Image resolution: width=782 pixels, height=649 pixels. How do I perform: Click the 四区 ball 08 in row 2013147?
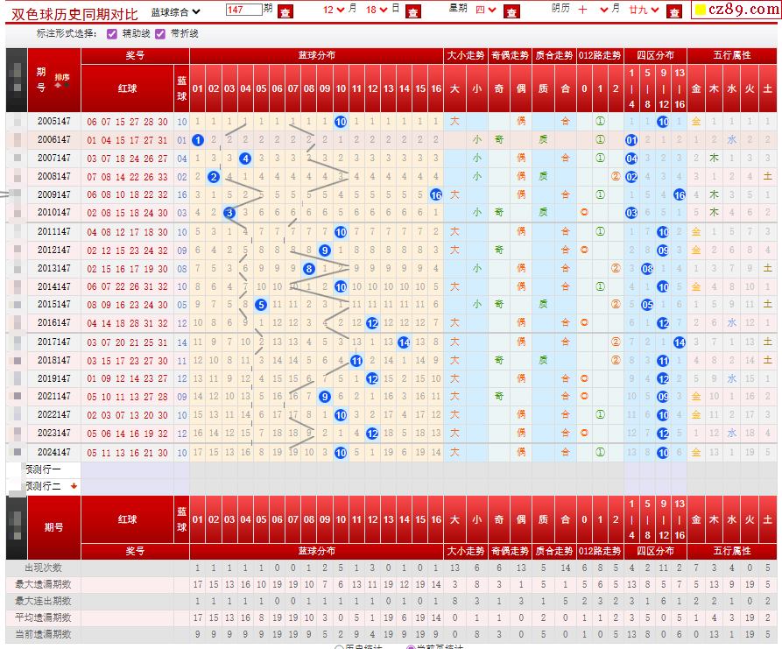coord(647,269)
